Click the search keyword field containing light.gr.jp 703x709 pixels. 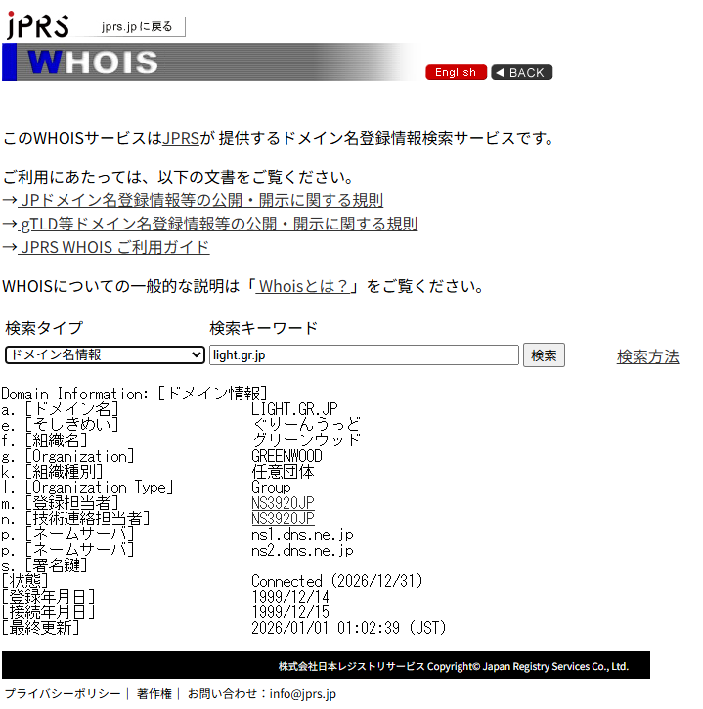(x=364, y=354)
